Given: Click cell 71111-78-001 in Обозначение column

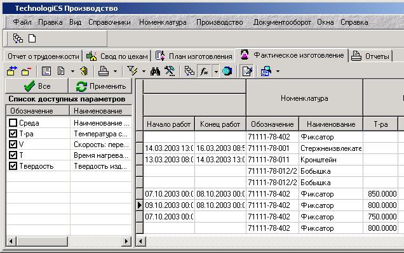Looking at the screenshot, I should click(273, 148).
